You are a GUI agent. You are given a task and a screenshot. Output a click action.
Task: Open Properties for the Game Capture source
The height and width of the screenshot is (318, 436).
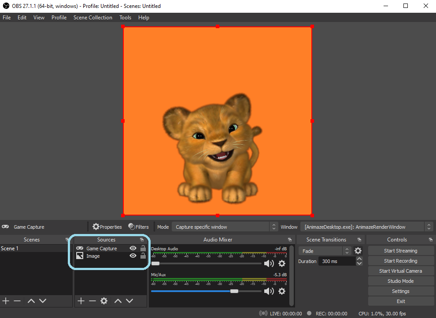(107, 227)
